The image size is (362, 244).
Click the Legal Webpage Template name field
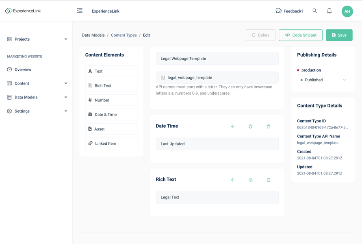coord(217,59)
